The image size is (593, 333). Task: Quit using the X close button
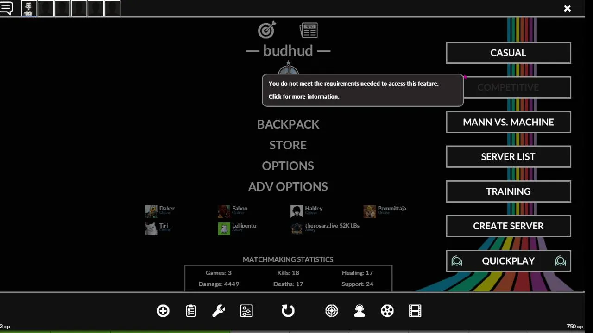[x=567, y=8]
